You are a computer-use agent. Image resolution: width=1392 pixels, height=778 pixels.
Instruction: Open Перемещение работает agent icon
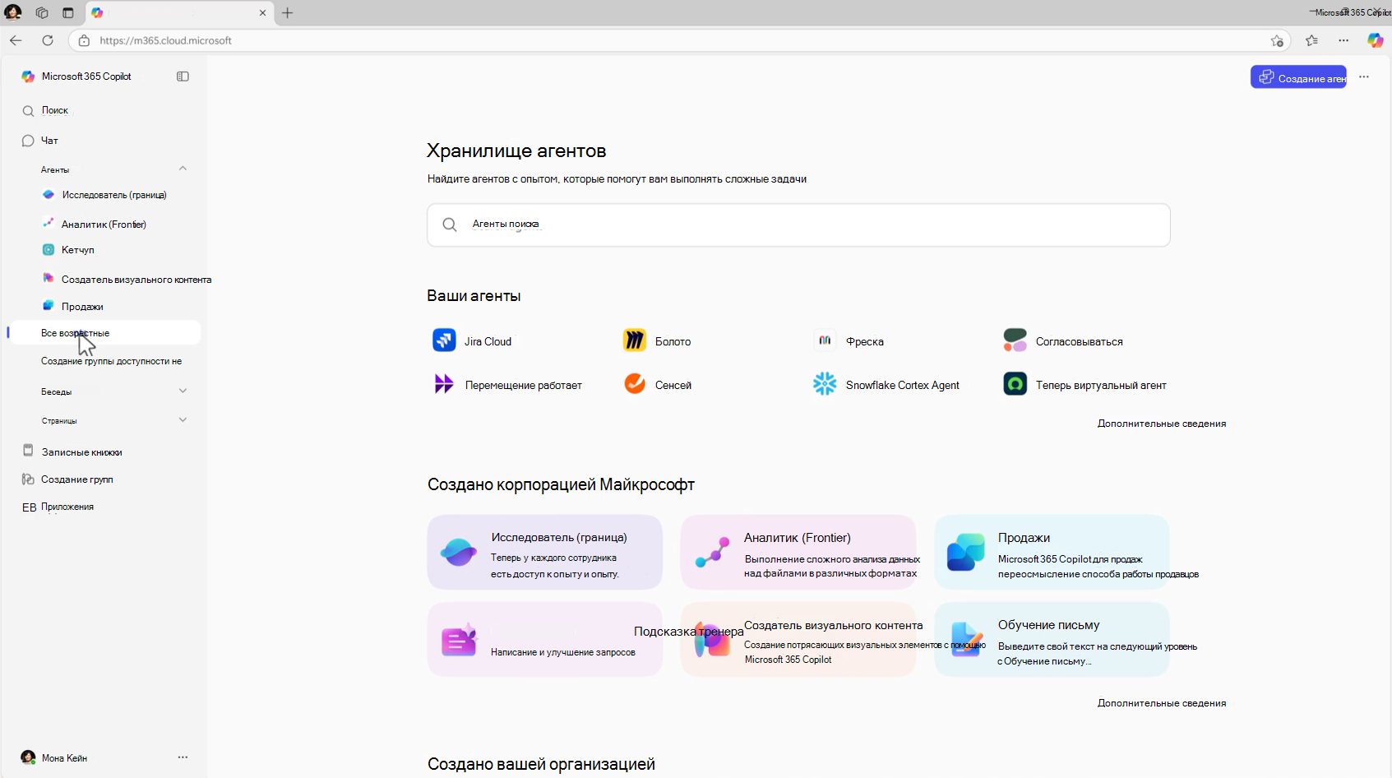(x=444, y=383)
